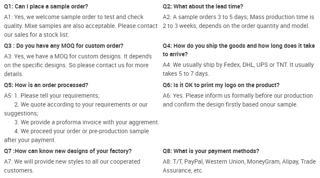Click the Q1 sample order question heading
This screenshot has height=178, width=320.
pyautogui.click(x=46, y=6)
